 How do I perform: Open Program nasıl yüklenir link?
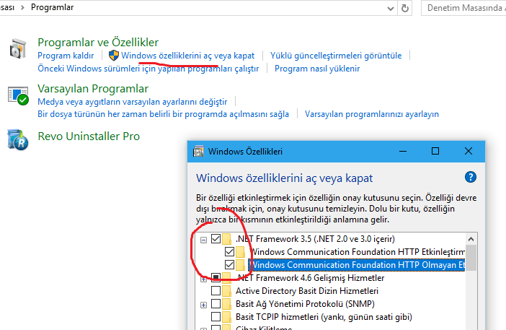tap(317, 69)
